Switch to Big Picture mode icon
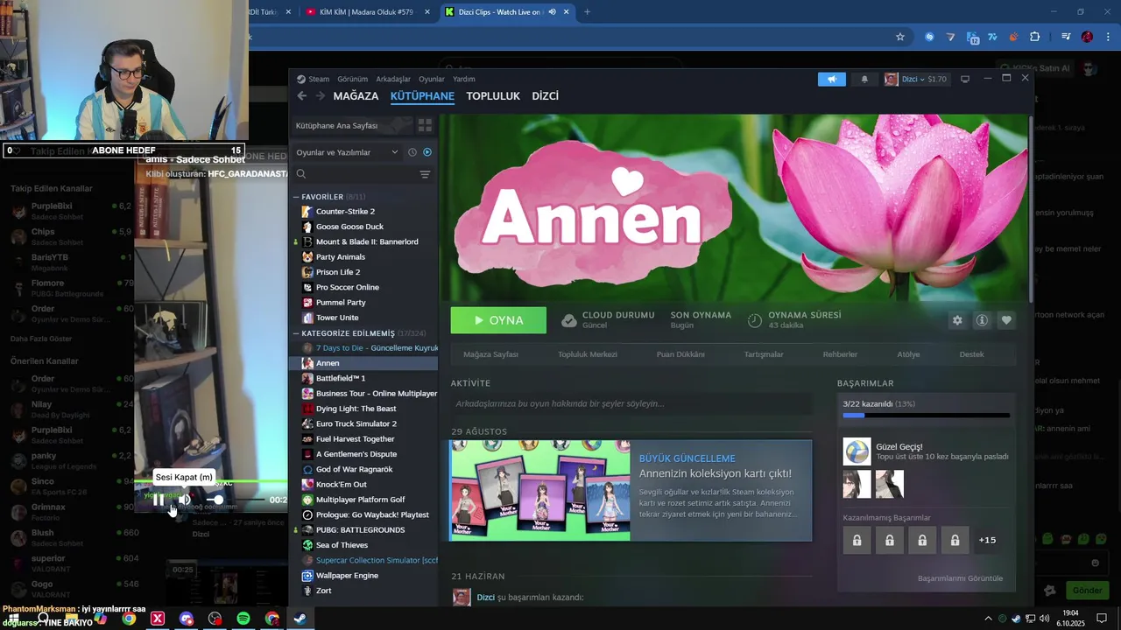The image size is (1121, 630). (965, 79)
